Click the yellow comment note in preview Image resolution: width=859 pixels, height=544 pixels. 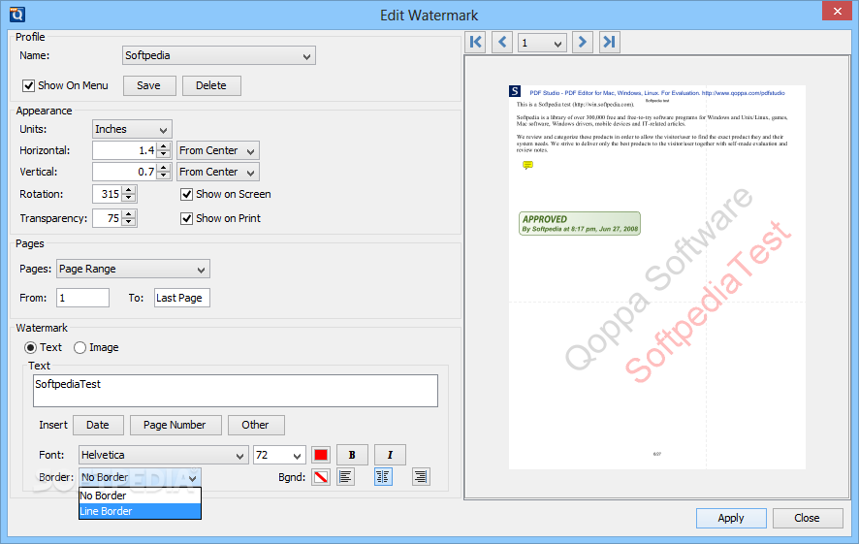(x=527, y=165)
